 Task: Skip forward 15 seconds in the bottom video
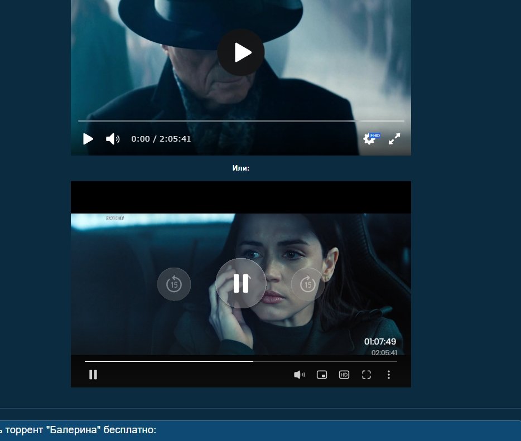pos(308,284)
